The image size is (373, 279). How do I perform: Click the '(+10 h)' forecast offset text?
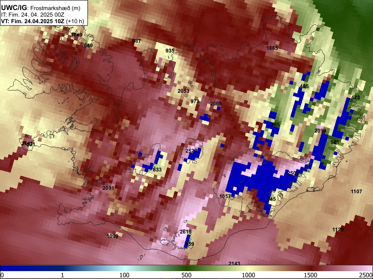tap(75, 21)
